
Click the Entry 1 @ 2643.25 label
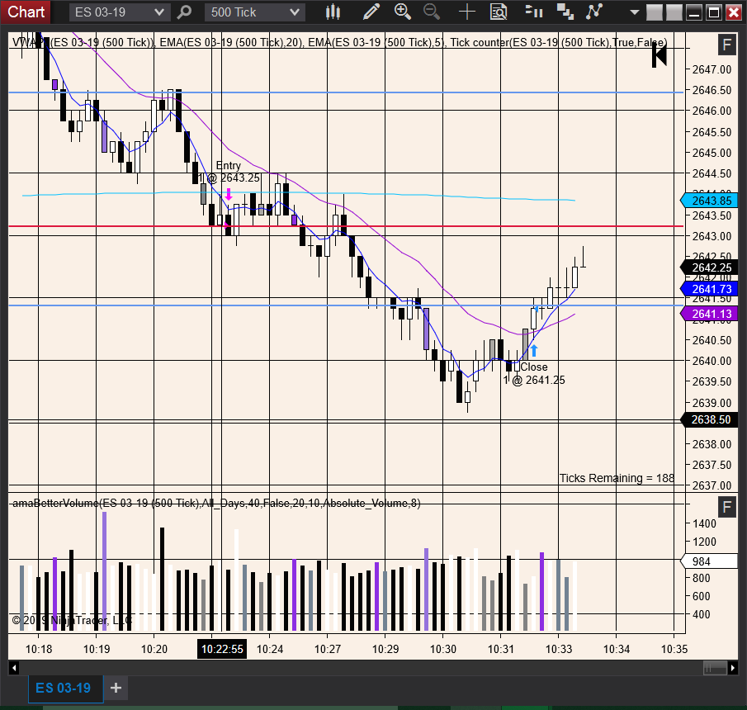[229, 172]
